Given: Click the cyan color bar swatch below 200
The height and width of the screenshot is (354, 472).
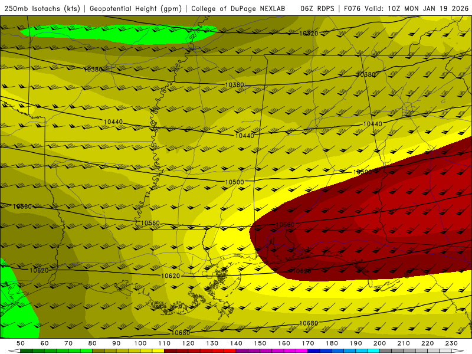Looking at the screenshot, I should (x=373, y=351).
